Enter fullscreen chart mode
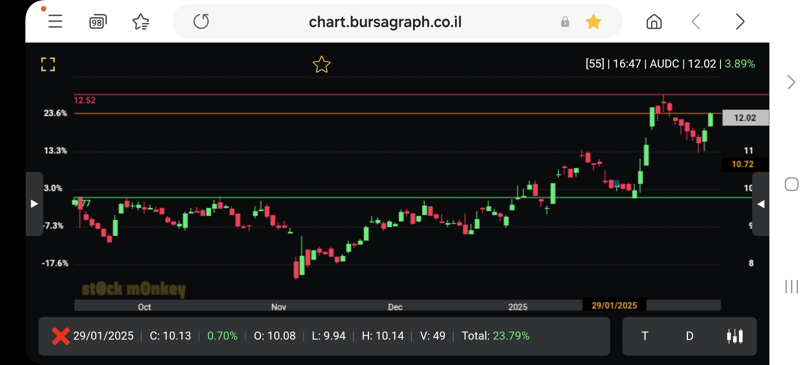 click(x=48, y=64)
